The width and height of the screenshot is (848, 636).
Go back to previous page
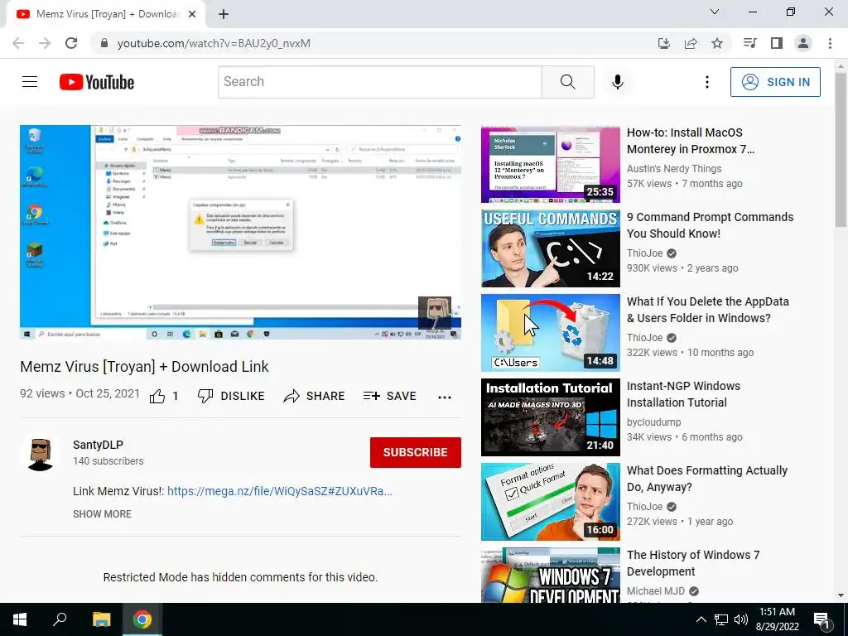pos(18,43)
